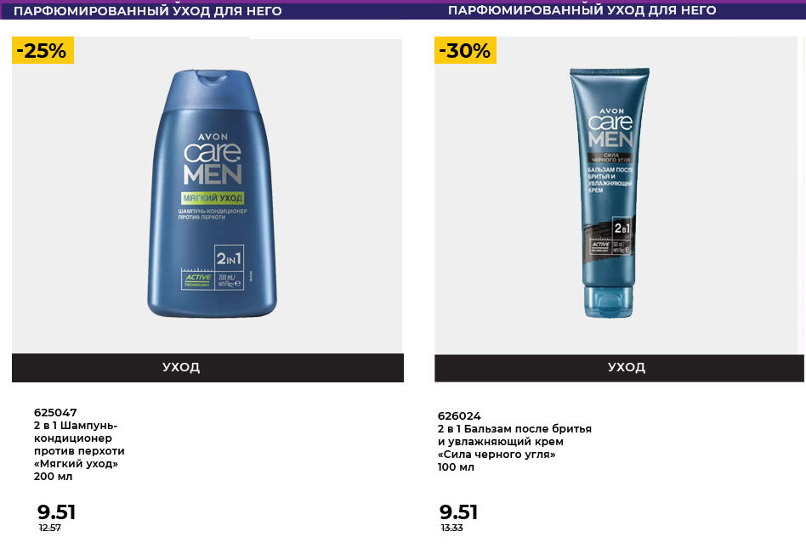Click the Мягкий уход green label on bottle

click(x=213, y=198)
